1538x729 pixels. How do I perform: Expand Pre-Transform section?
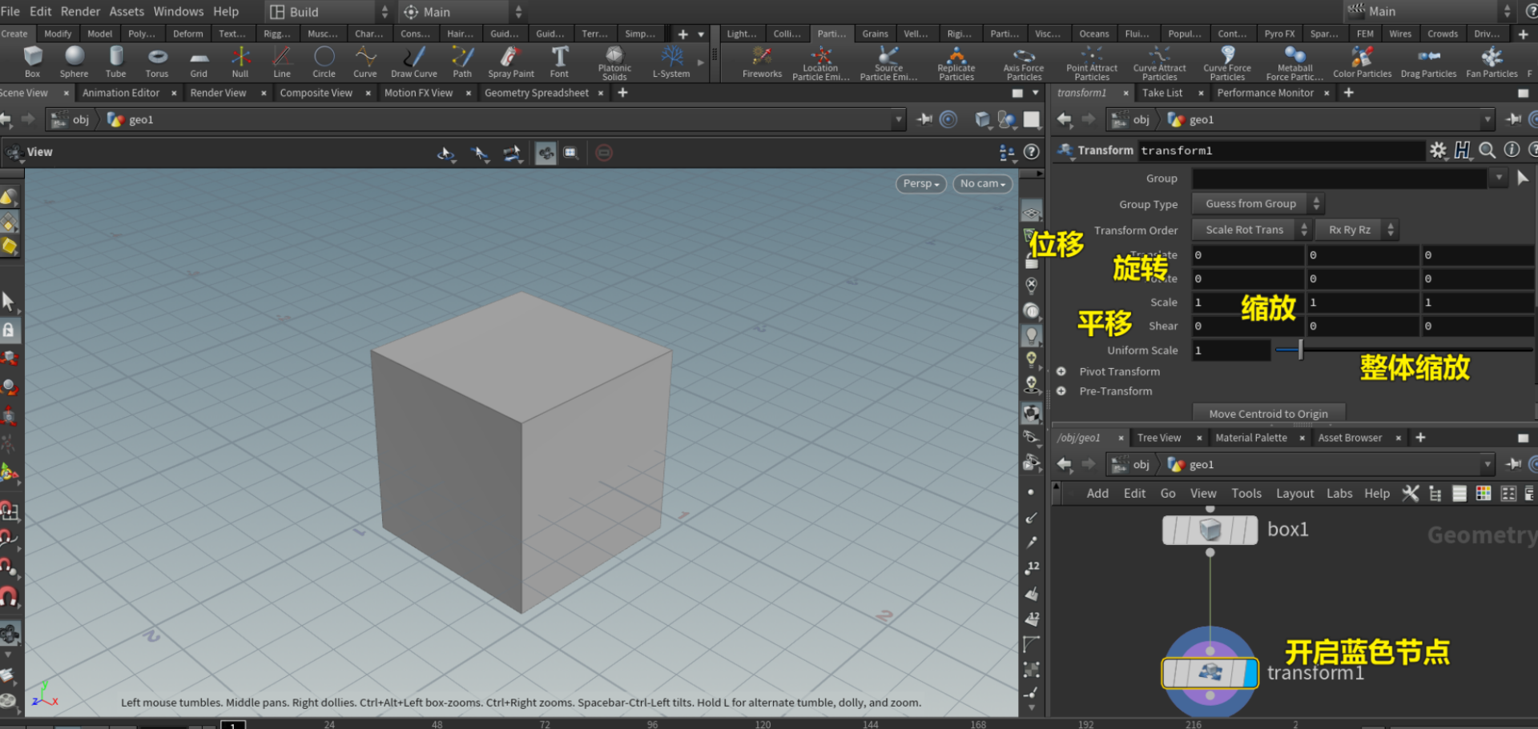pos(1061,391)
